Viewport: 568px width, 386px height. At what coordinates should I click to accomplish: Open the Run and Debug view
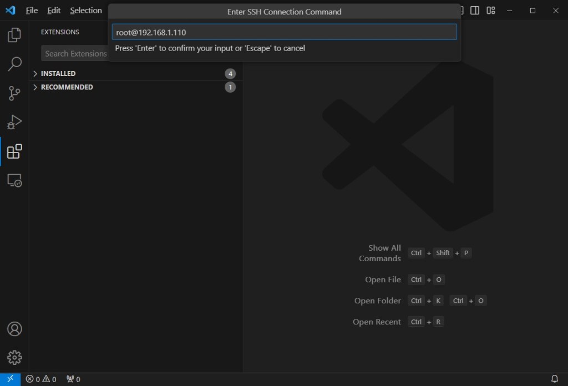click(14, 122)
